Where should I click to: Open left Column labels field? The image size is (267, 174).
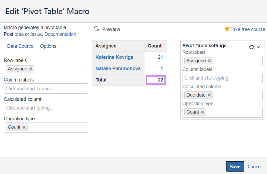click(x=46, y=88)
